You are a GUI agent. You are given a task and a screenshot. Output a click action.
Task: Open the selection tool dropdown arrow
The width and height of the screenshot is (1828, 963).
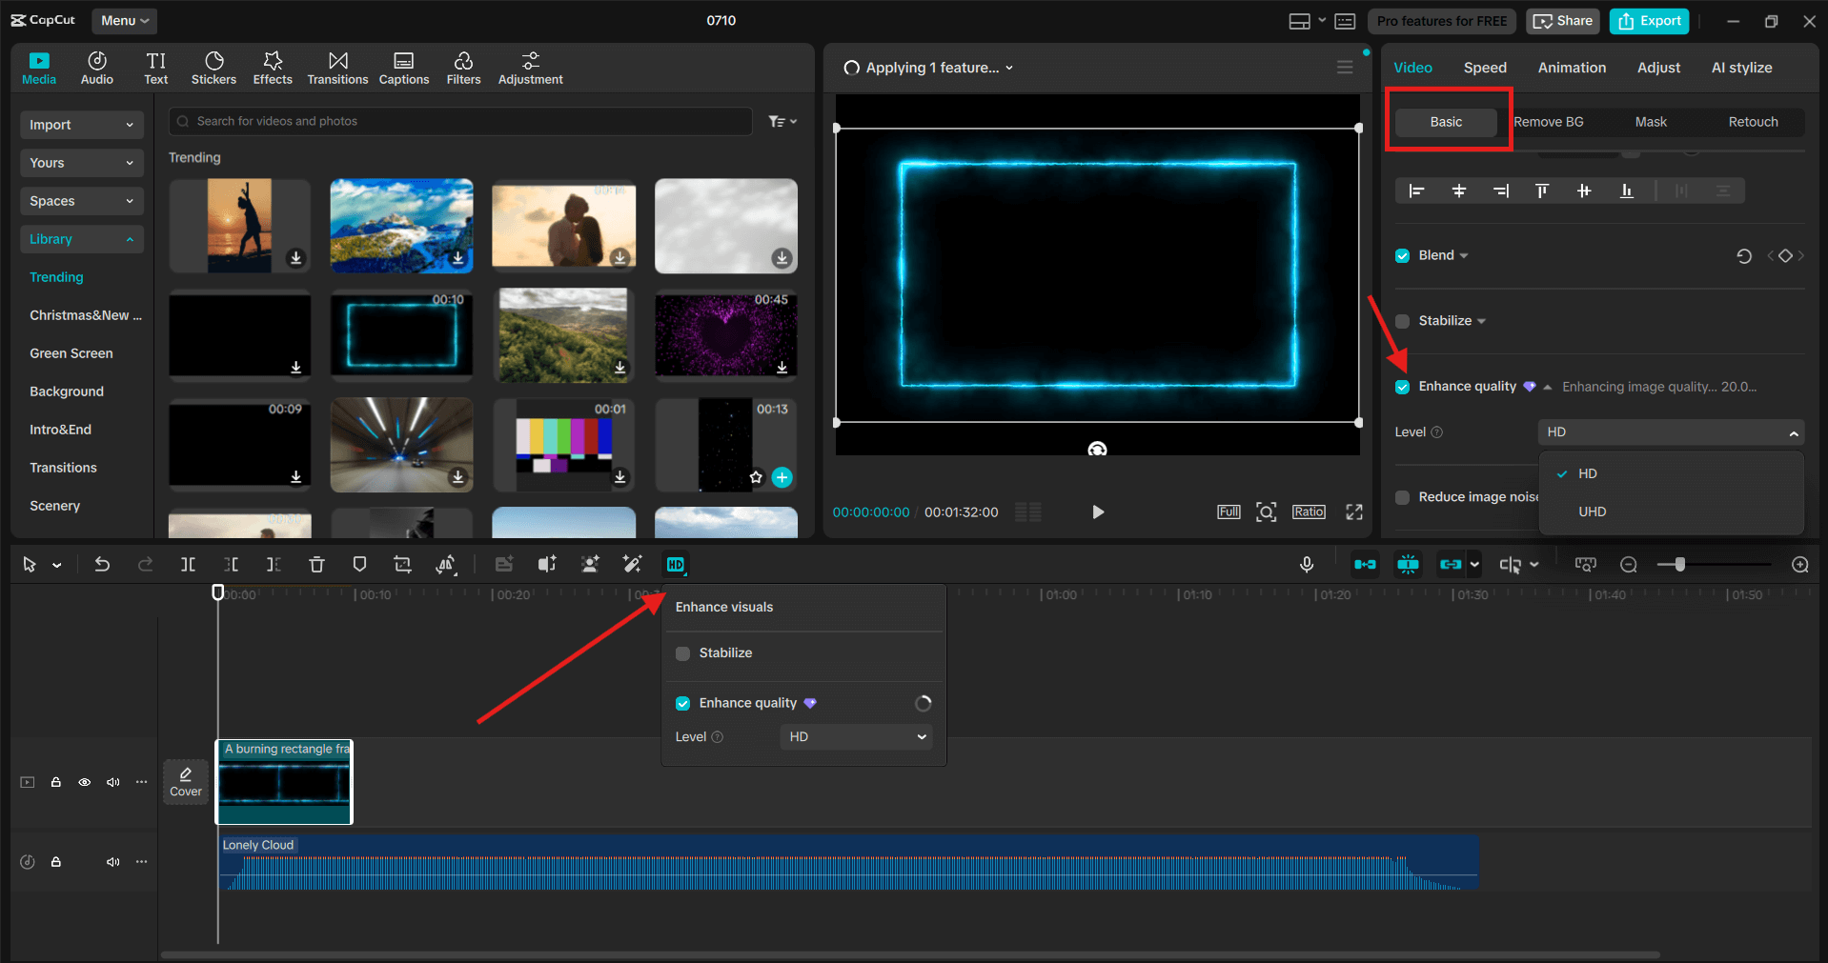57,566
